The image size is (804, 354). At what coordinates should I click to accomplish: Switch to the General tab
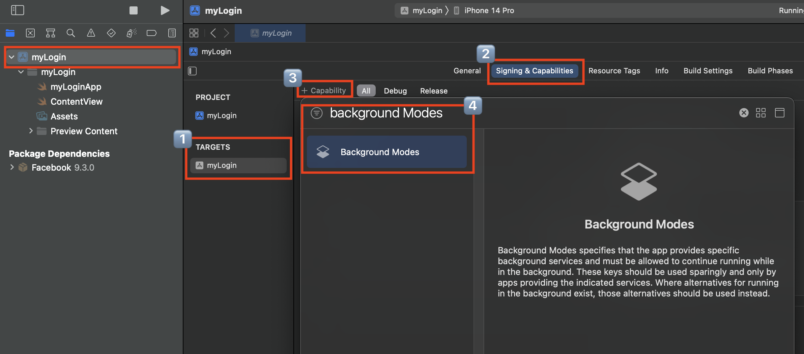coord(467,71)
